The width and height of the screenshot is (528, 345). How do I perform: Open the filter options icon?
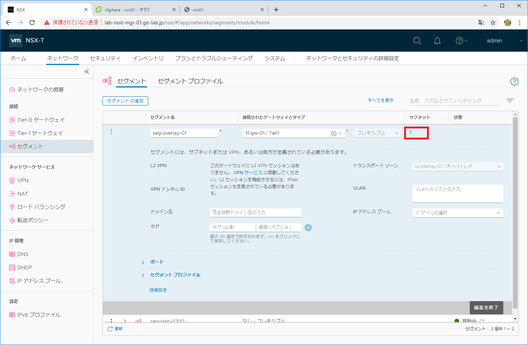(510, 100)
